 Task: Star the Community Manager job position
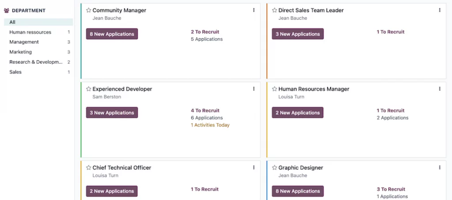(x=89, y=10)
